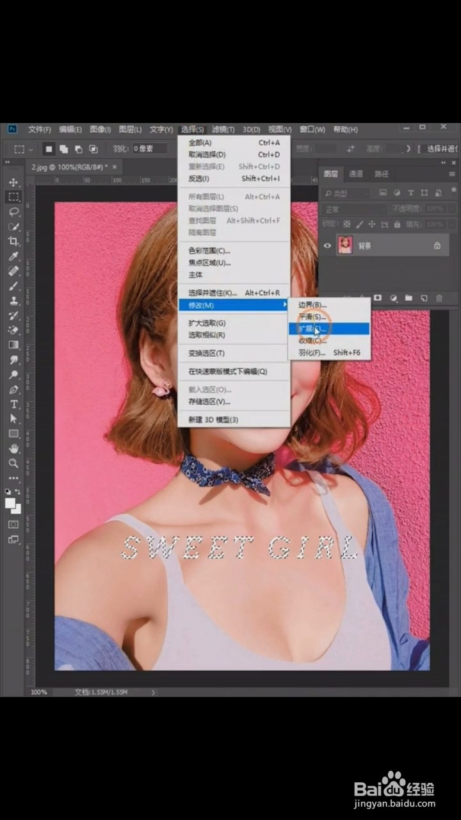Toggle Lock transparent pixels
The width and height of the screenshot is (461, 820).
click(x=347, y=225)
